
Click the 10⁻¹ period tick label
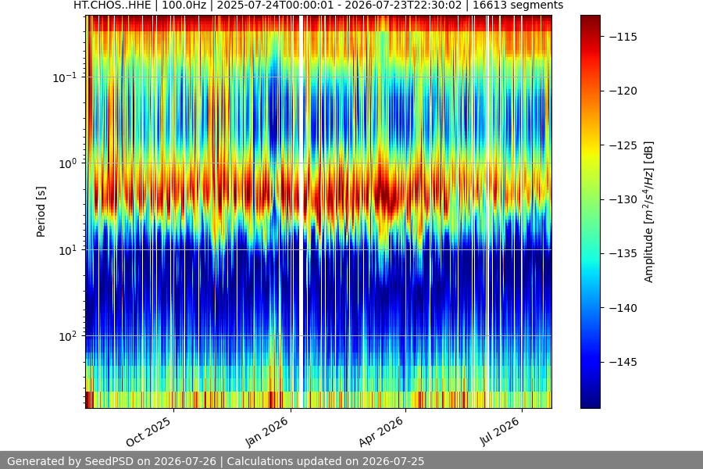point(65,77)
